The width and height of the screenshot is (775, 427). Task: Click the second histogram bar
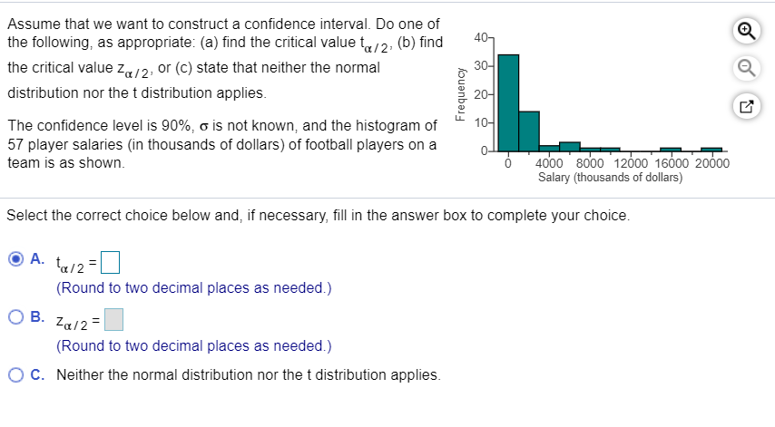tap(529, 131)
